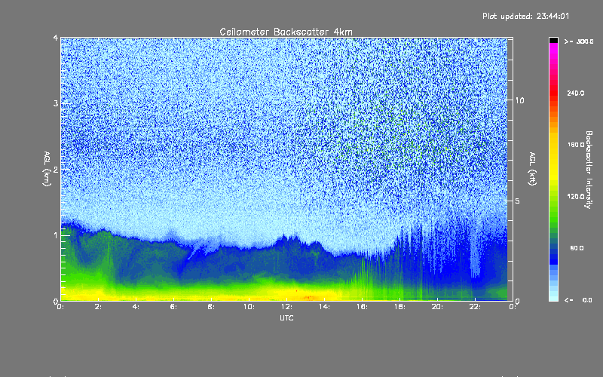
Task: Click the '180.0' colorbar tick label
Action: pyautogui.click(x=576, y=145)
